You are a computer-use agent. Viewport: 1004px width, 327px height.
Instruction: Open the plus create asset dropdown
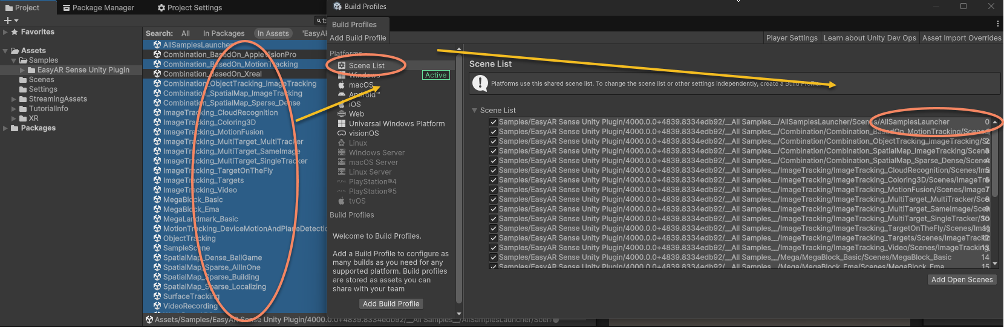[11, 21]
